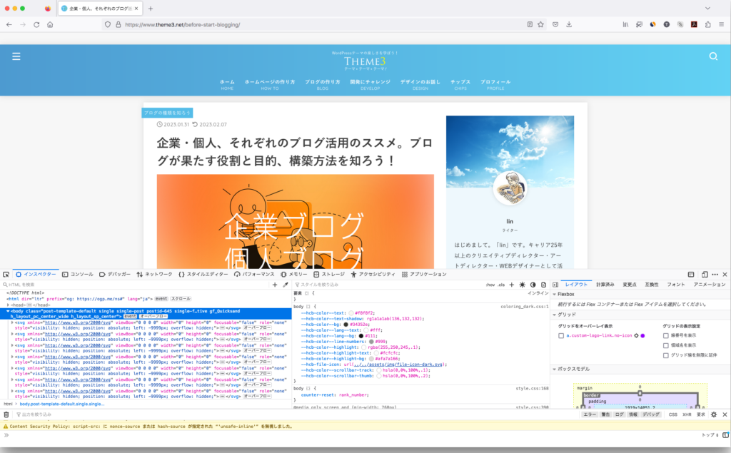Toggle light color scheme simulation
731x453 pixels.
[x=522, y=285]
